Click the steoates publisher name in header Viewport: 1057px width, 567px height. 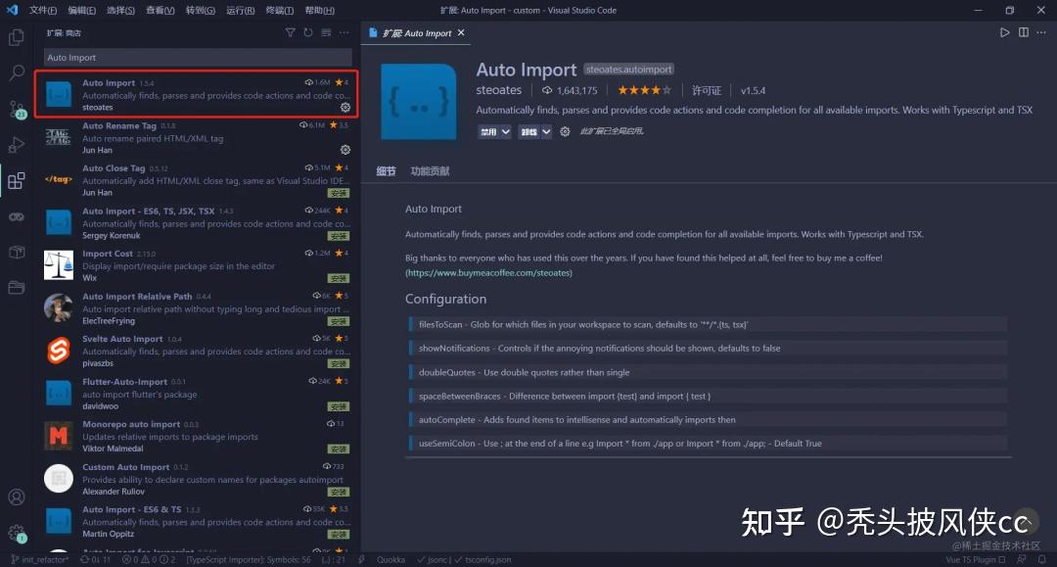(499, 90)
